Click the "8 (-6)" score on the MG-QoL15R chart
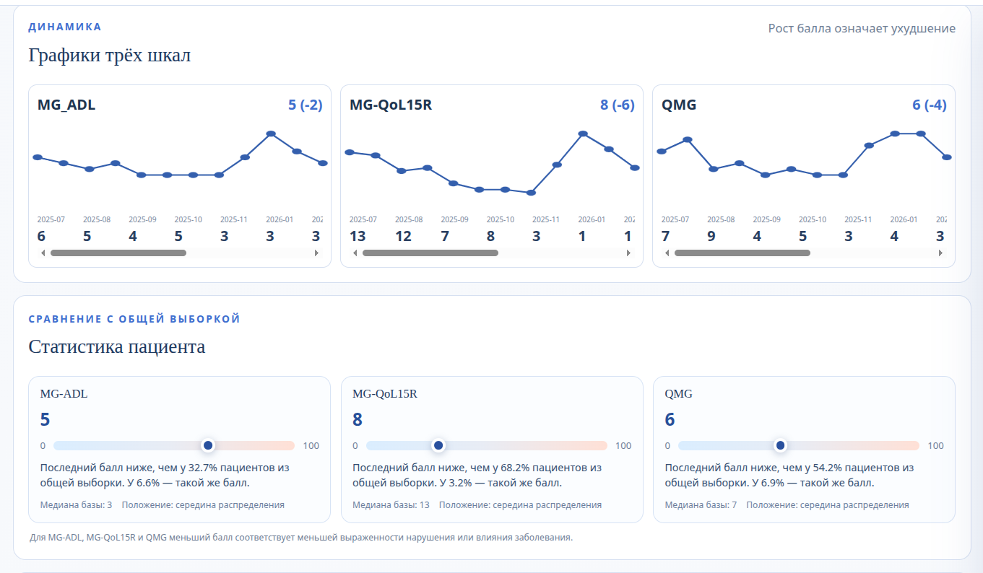 pyautogui.click(x=618, y=105)
